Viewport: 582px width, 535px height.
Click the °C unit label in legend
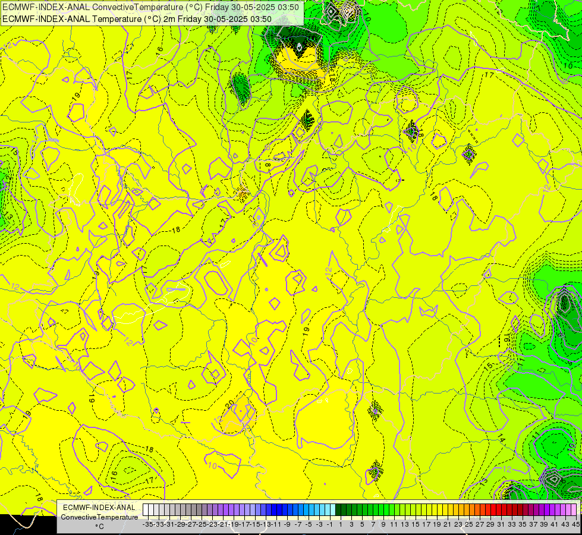pos(99,527)
